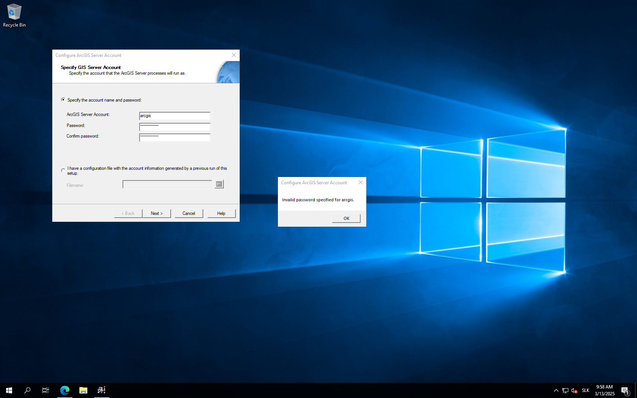Viewport: 637px width, 398px height.
Task: Open the Recycle Bin desktop icon
Action: click(14, 16)
